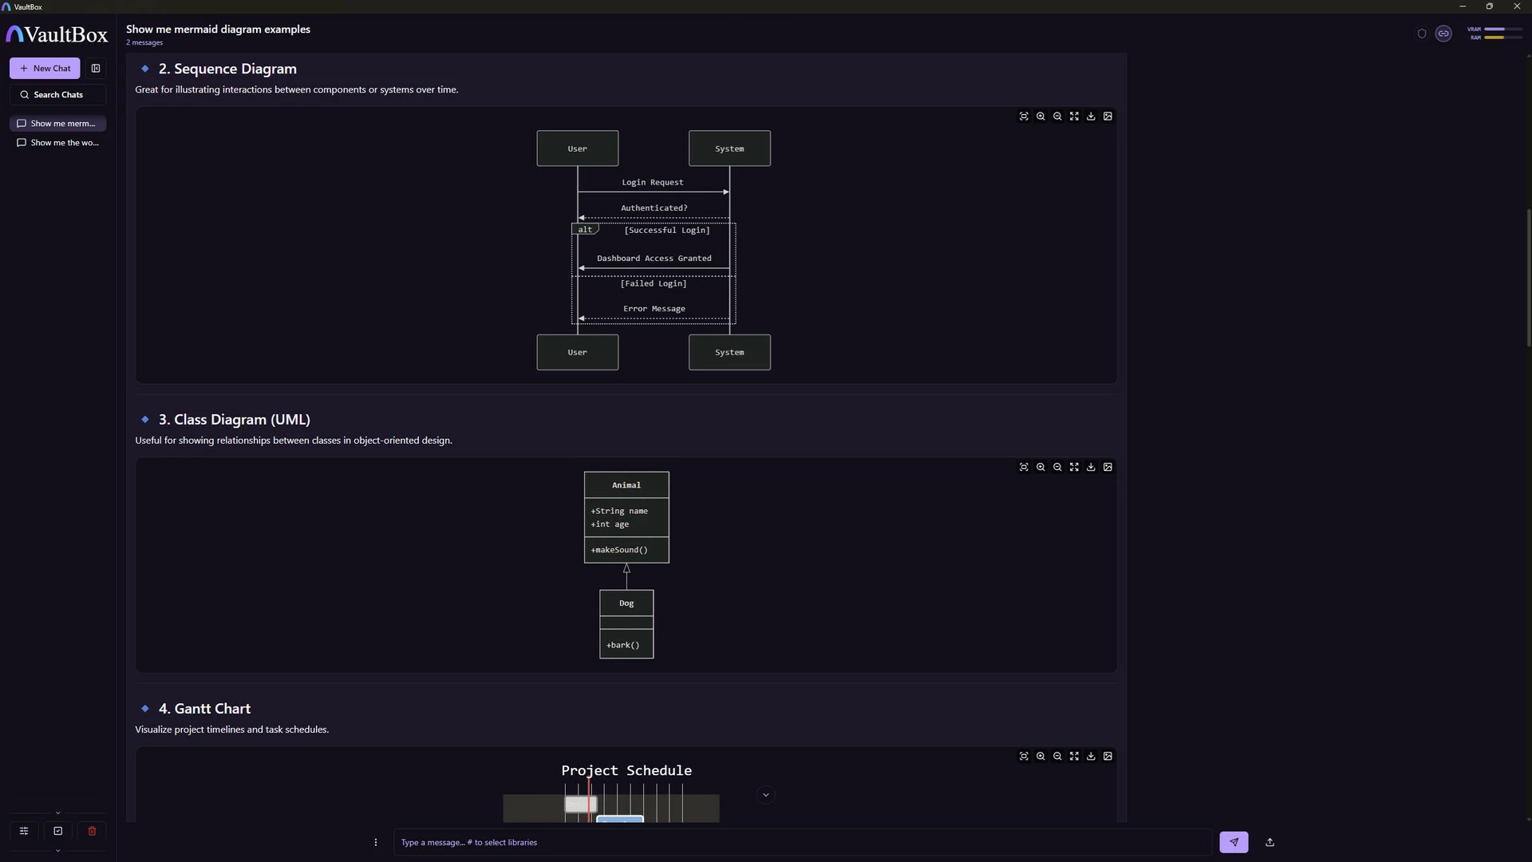Click the message input field

[x=802, y=842]
